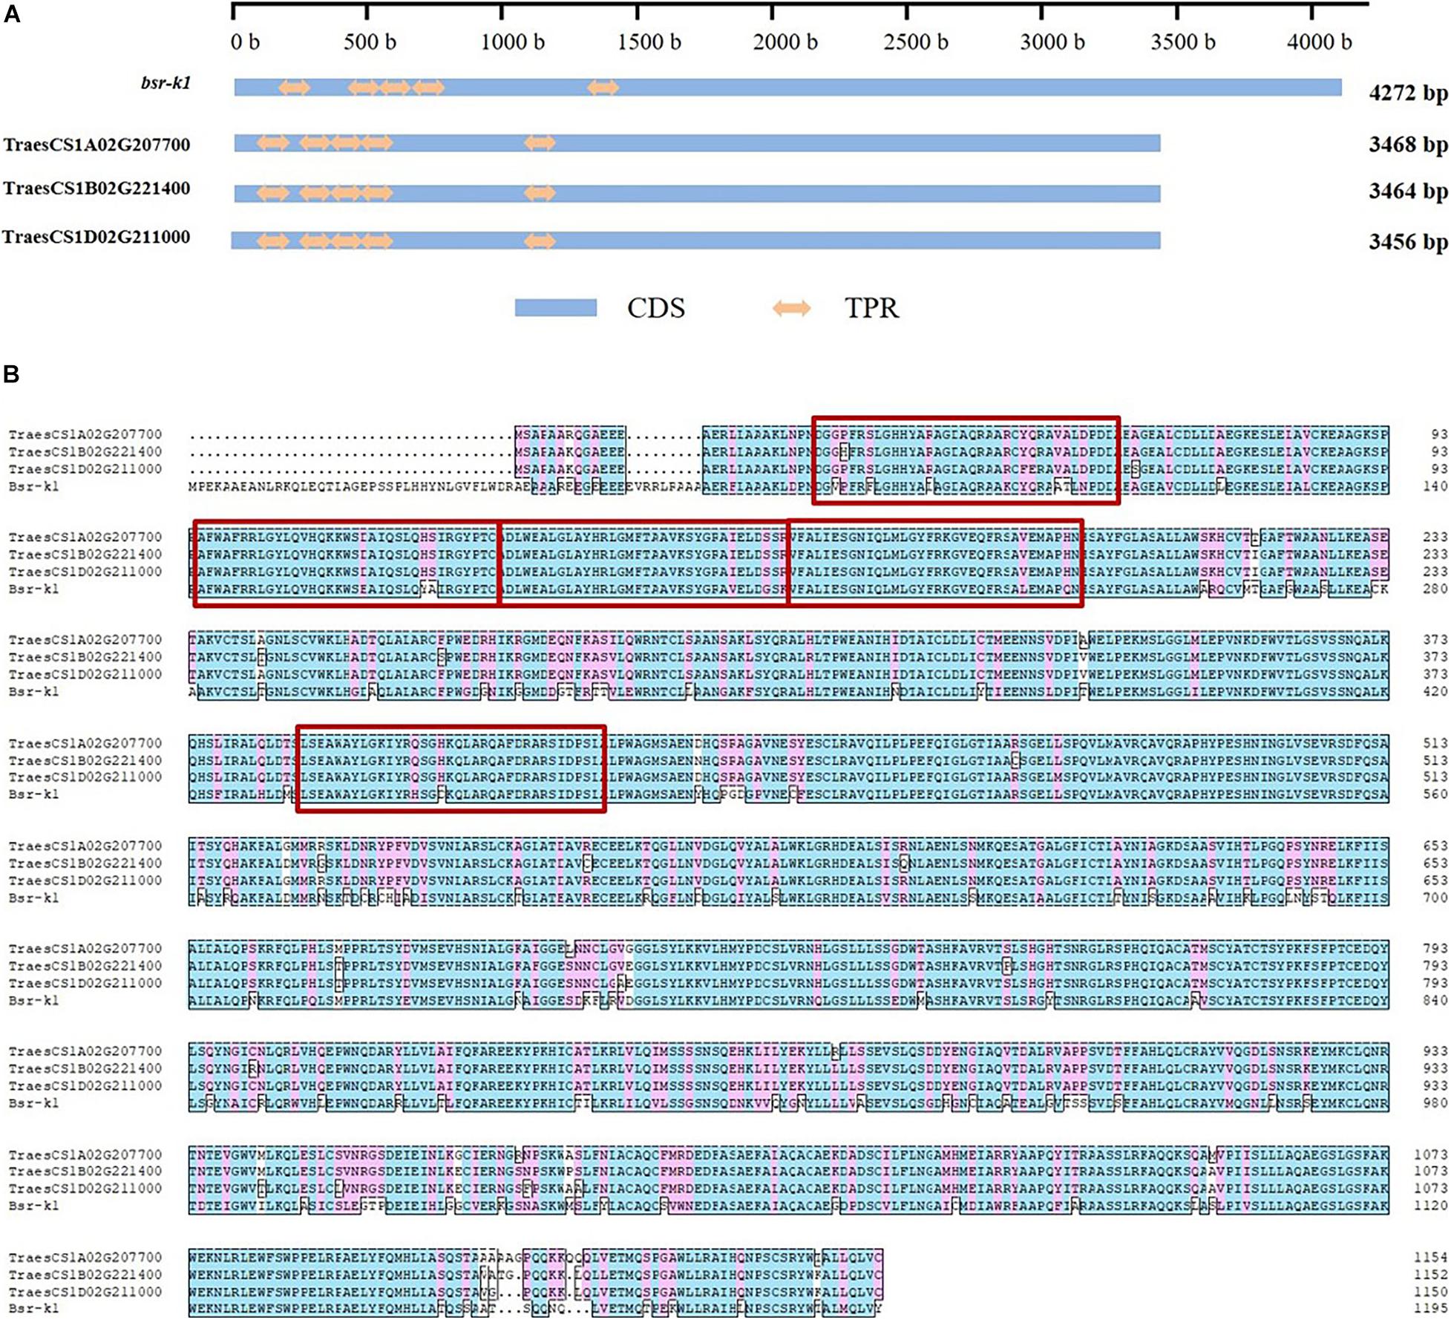1451x1320 pixels.
Task: Click the "3468 bp" length value
Action: pyautogui.click(x=1408, y=144)
